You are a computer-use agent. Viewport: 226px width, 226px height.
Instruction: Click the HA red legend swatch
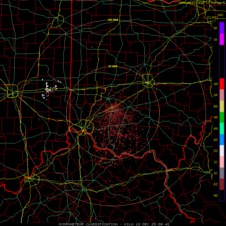pyautogui.click(x=222, y=84)
